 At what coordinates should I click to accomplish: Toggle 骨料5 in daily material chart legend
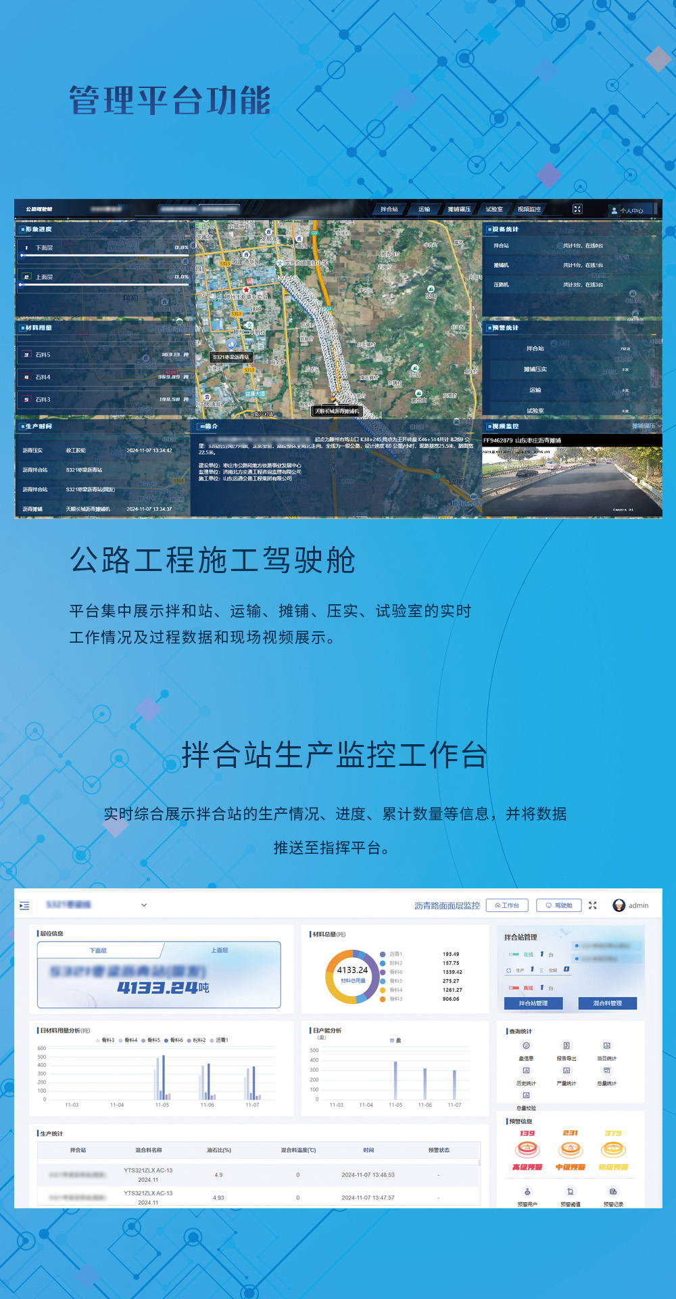point(151,1040)
